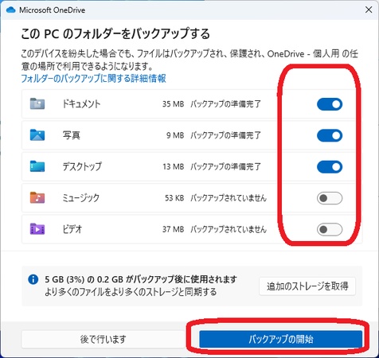Click より多くのファイルをより多くのストレージと同期する text

pos(131,292)
